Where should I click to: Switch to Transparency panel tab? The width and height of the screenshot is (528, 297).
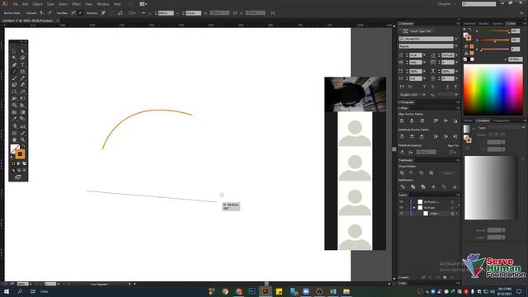click(x=502, y=120)
